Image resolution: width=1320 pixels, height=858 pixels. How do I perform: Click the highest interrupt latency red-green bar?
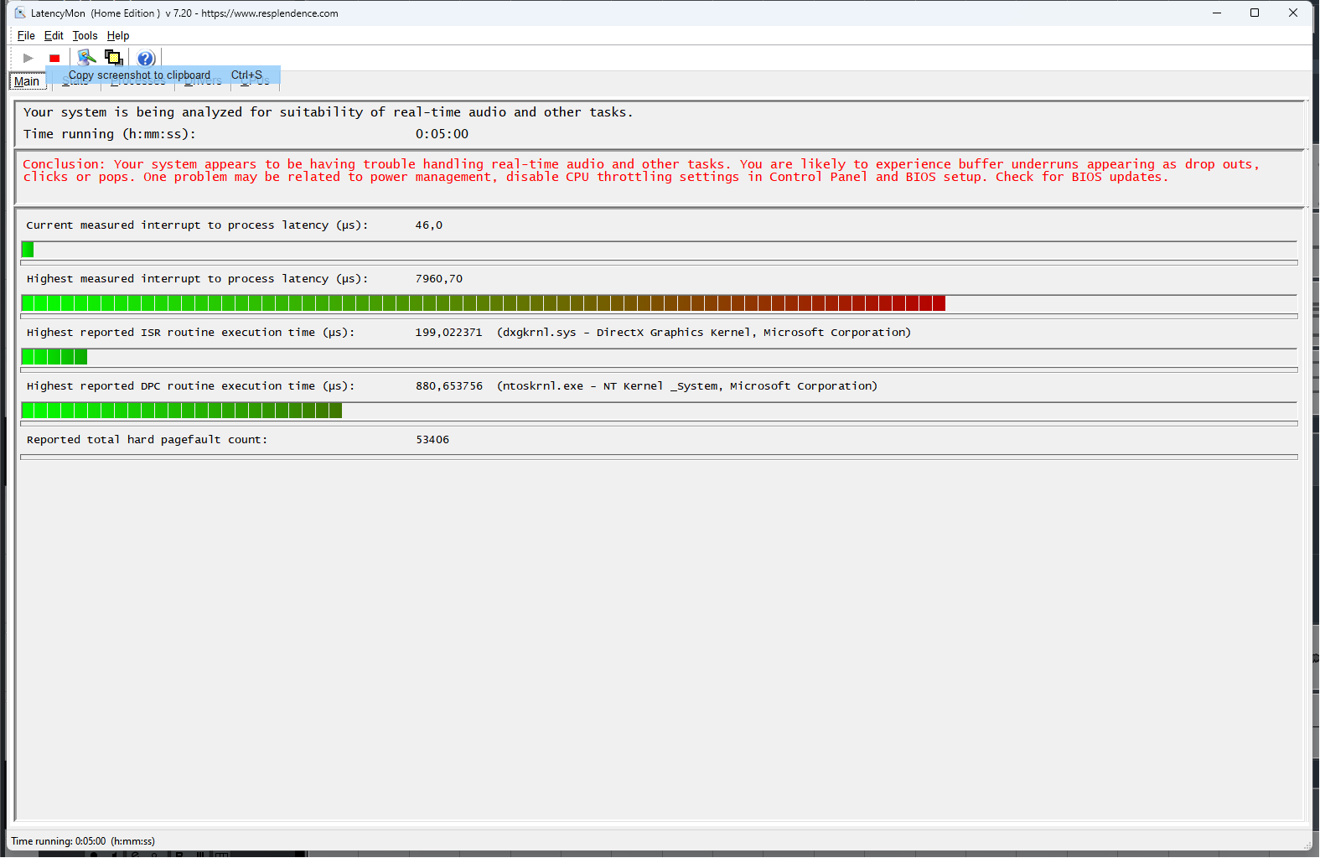point(484,303)
